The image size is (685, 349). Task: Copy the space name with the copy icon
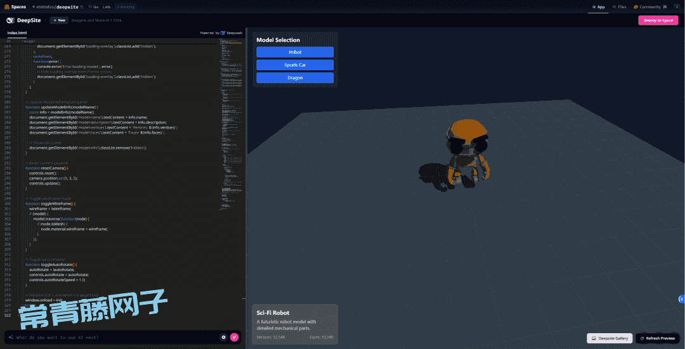pos(82,6)
